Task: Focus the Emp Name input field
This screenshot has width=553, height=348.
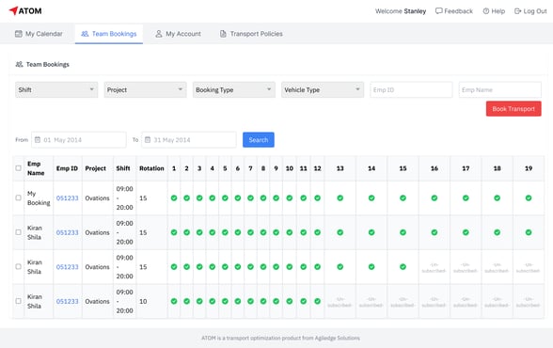Action: point(499,90)
